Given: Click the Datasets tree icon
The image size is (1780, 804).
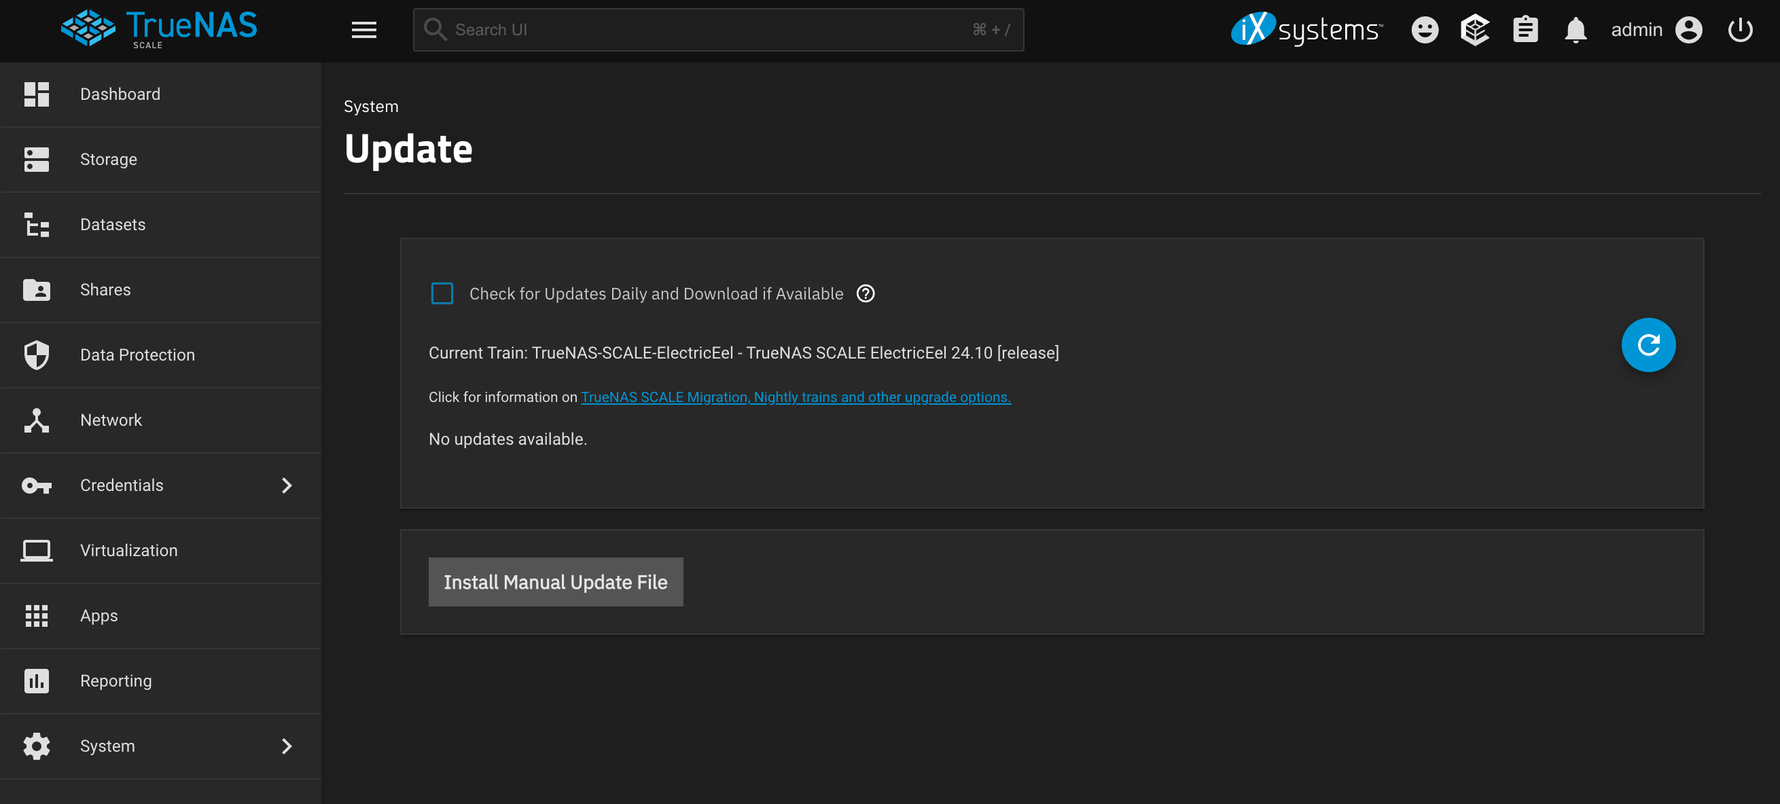Looking at the screenshot, I should coord(37,225).
